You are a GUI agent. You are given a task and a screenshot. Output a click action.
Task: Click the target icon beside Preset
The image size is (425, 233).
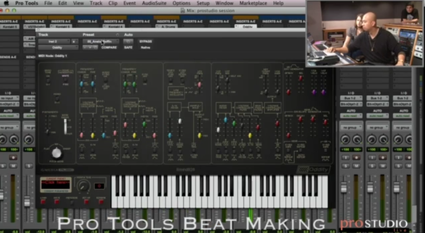[118, 35]
